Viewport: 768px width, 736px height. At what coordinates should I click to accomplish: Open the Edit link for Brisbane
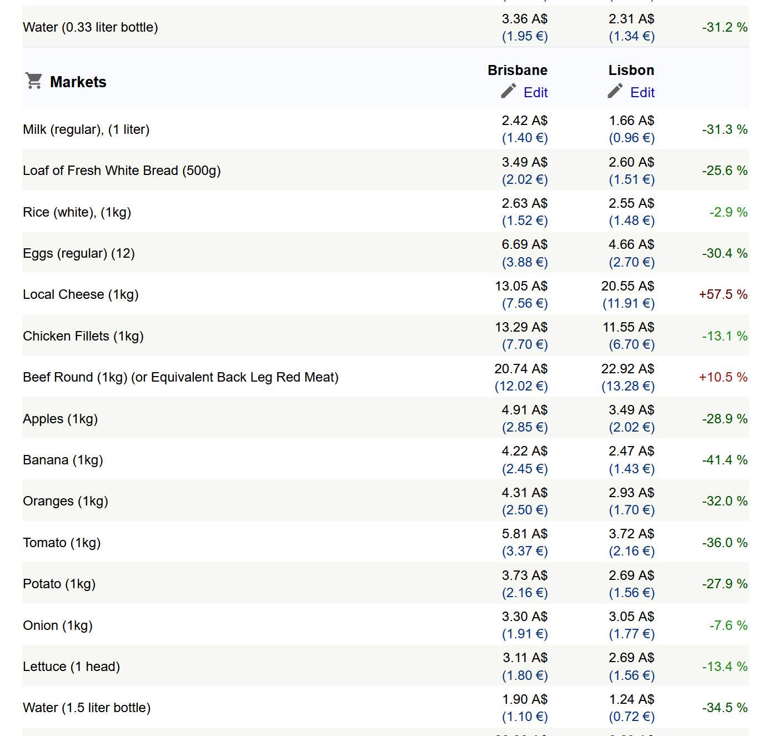click(x=535, y=92)
